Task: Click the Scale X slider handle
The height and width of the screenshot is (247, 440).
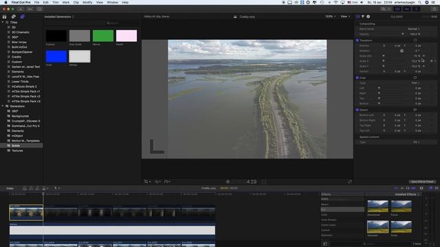Action: [384, 61]
